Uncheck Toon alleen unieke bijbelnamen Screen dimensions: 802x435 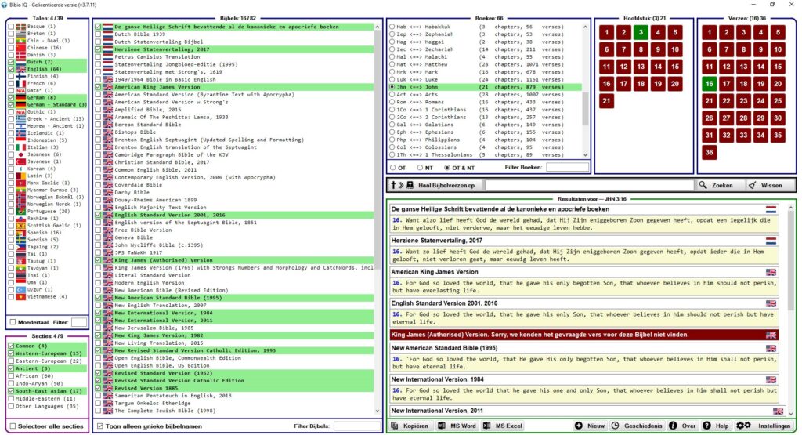pyautogui.click(x=99, y=426)
